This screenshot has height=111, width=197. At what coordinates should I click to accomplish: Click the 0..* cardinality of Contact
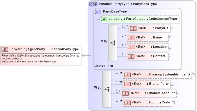(123, 54)
